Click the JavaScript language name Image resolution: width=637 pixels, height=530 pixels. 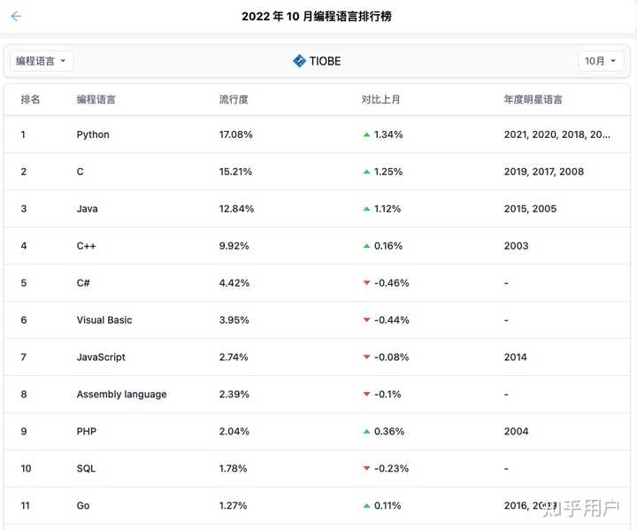point(101,357)
